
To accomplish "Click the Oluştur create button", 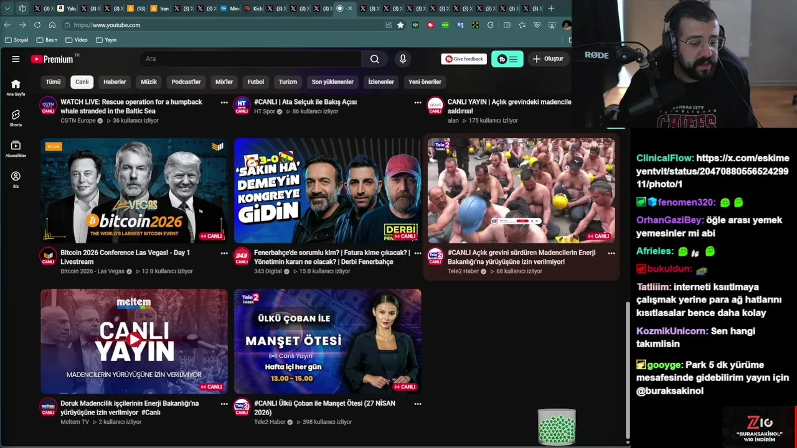I will tap(548, 59).
